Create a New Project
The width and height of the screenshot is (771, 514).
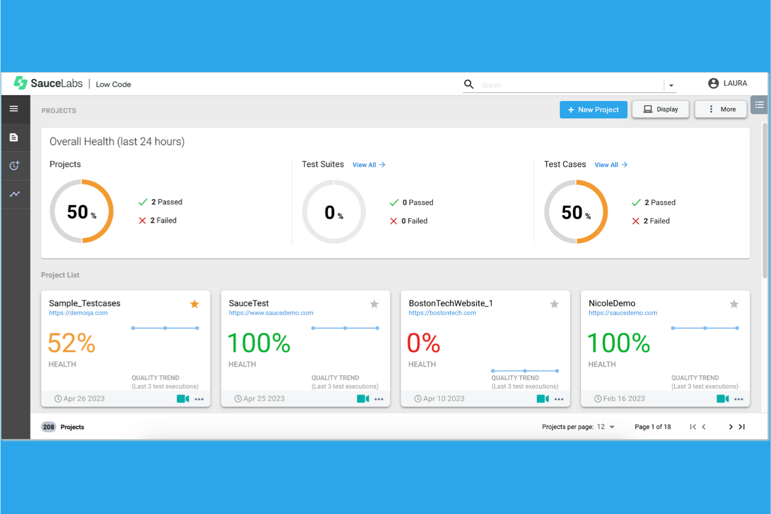point(593,109)
